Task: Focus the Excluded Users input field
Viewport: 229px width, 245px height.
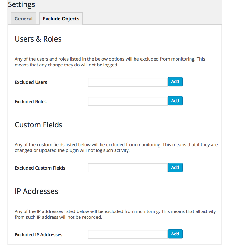Action: (128, 82)
